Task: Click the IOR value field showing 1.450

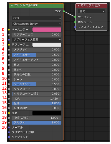Action: tap(36, 98)
